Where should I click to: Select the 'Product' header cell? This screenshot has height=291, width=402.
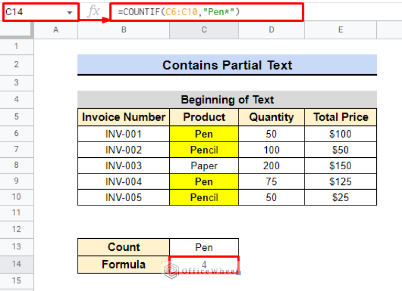tap(204, 117)
